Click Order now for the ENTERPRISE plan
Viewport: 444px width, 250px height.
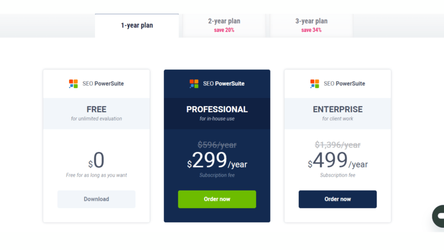click(337, 199)
